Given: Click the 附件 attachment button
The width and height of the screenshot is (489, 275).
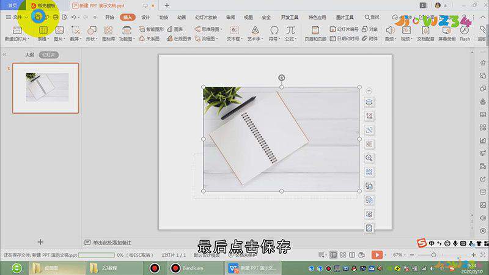Looking at the screenshot, I should (370, 38).
